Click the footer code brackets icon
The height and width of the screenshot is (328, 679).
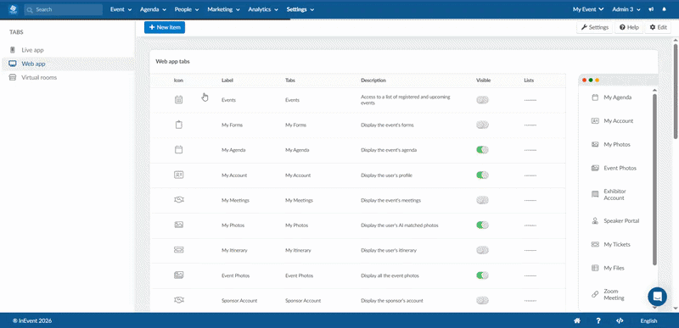tap(620, 320)
